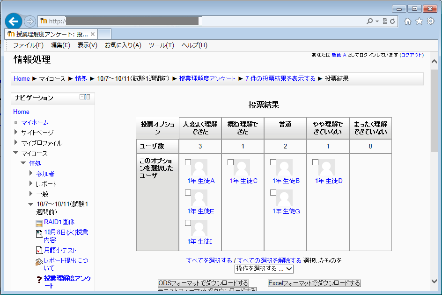Click the compatibility view icon in address bar
The width and height of the screenshot is (442, 295).
(x=385, y=21)
